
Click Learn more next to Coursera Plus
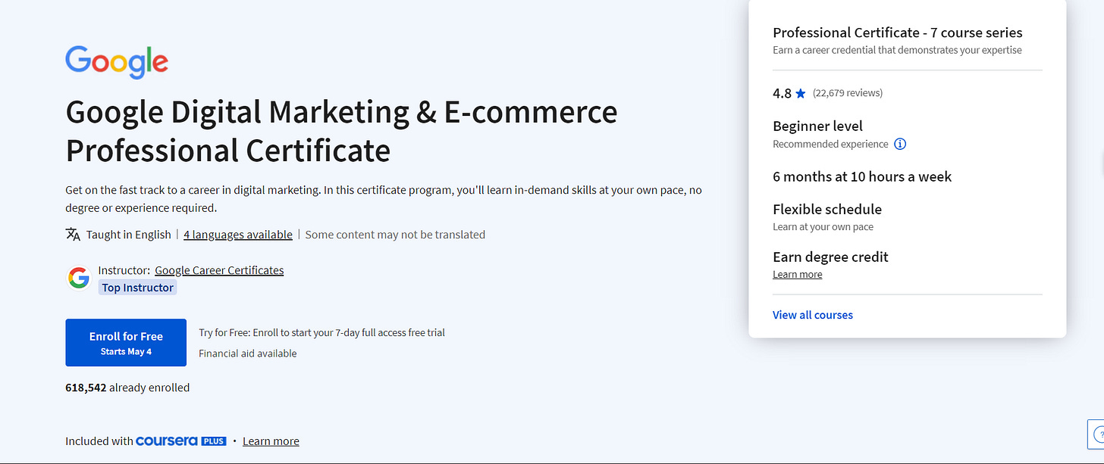tap(271, 441)
